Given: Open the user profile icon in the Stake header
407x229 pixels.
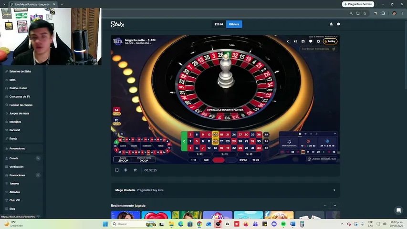Looking at the screenshot, I should pos(331,24).
